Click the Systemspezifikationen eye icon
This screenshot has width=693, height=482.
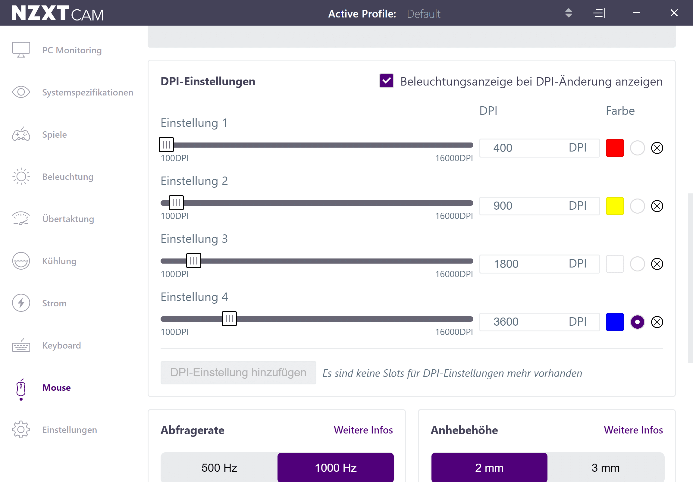tap(21, 92)
